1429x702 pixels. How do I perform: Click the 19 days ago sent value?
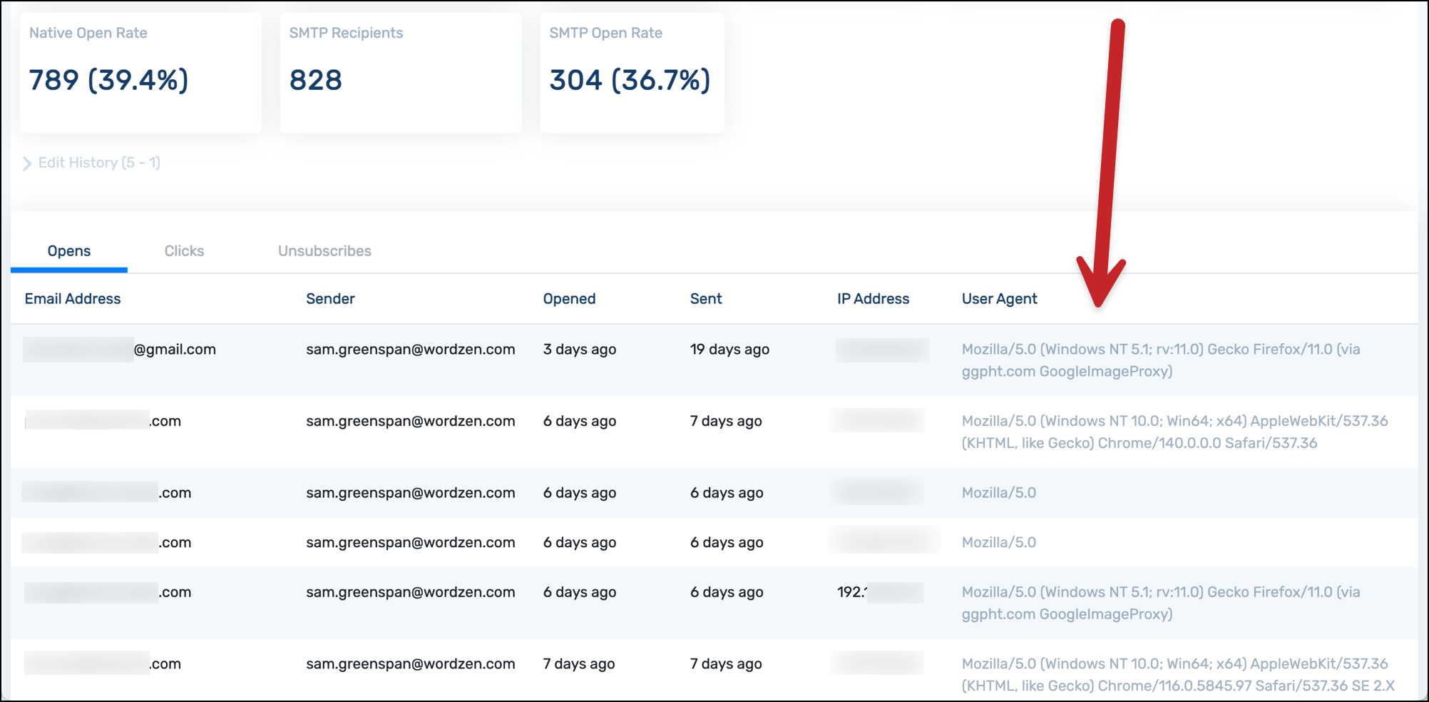click(729, 350)
